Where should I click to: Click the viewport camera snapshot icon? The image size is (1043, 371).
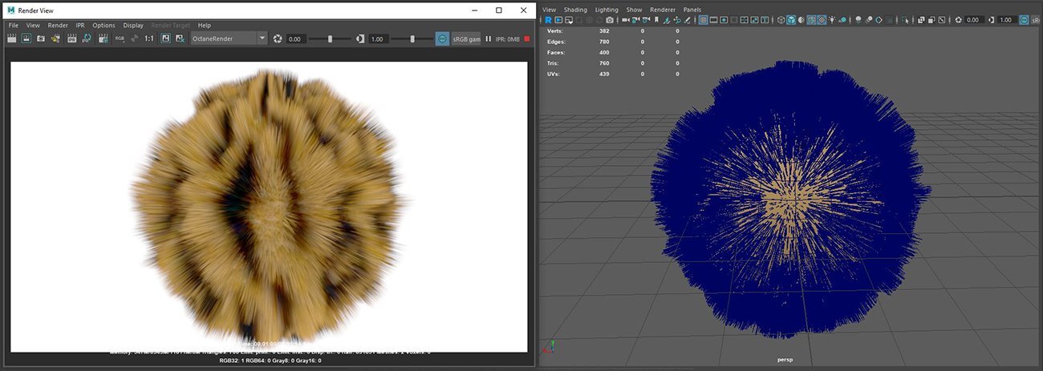pos(610,20)
